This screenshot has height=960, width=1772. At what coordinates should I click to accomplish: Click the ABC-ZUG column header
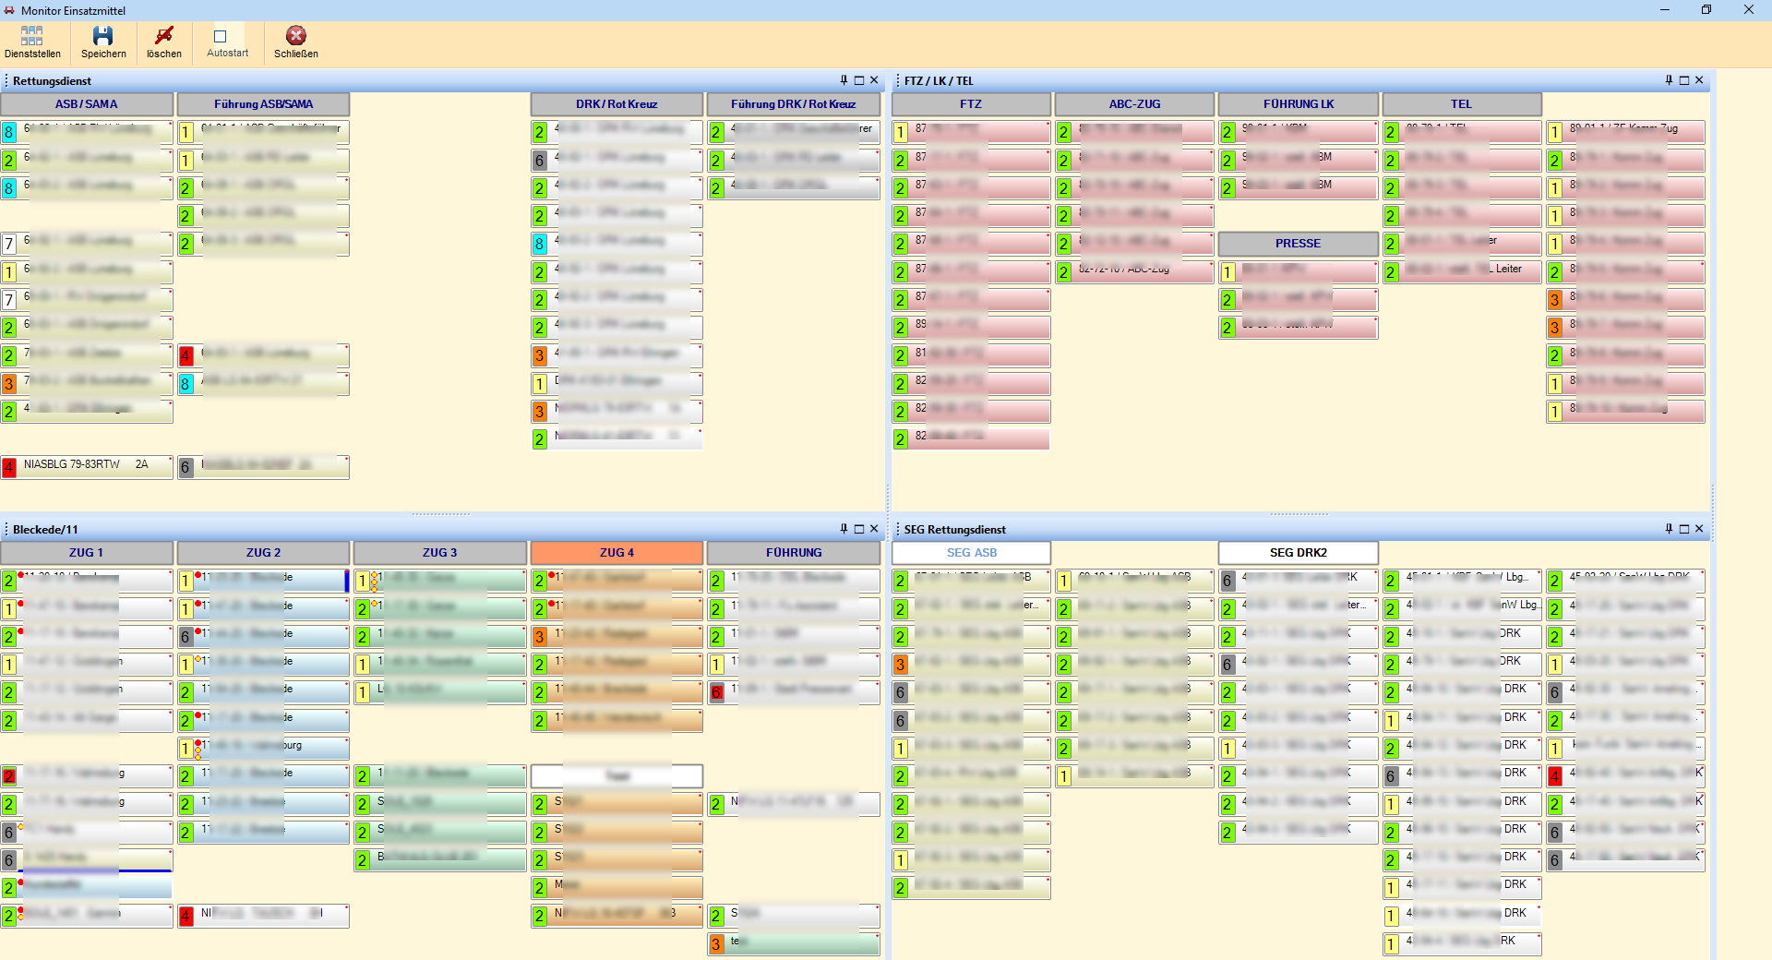pyautogui.click(x=1134, y=104)
